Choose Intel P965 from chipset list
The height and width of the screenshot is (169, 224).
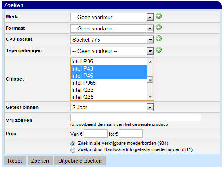[108, 83]
